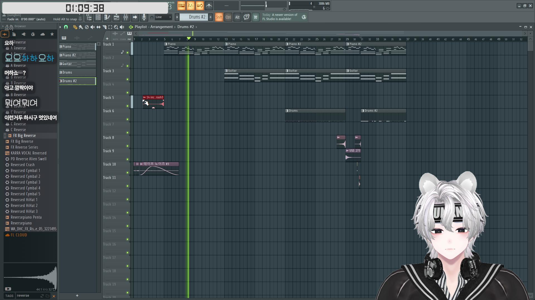Select the Drums #2 pattern in picker
The image size is (535, 300).
pyautogui.click(x=77, y=81)
